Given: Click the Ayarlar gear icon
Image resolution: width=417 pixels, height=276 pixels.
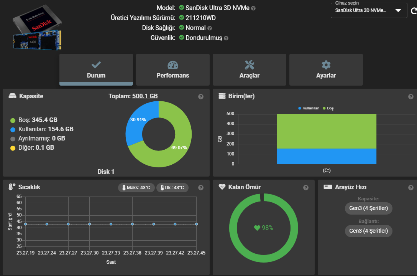Looking at the screenshot, I should [326, 65].
